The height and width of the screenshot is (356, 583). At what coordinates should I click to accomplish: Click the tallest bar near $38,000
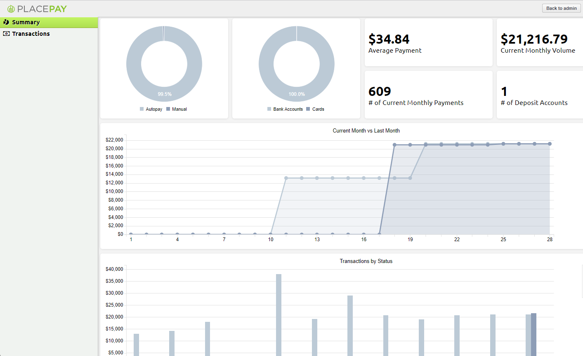pos(279,315)
